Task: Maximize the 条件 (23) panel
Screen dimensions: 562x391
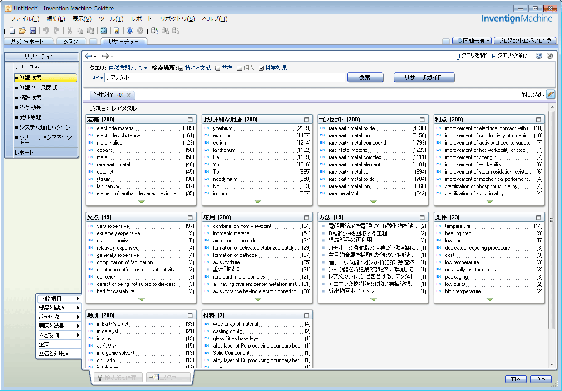Action: coord(539,217)
